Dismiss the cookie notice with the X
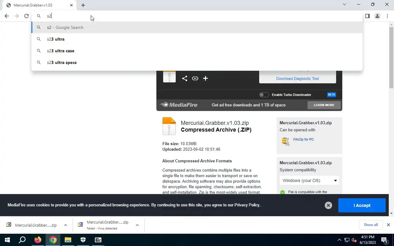The height and width of the screenshot is (246, 394). tap(328, 205)
